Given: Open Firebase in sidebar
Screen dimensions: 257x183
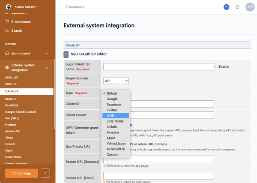Looking at the screenshot, I should click(10, 125).
